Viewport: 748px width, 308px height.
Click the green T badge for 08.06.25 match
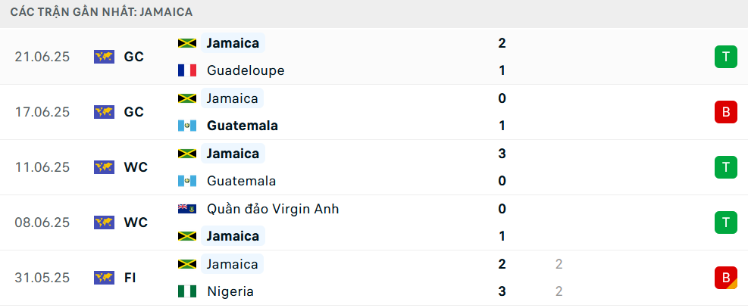point(725,222)
